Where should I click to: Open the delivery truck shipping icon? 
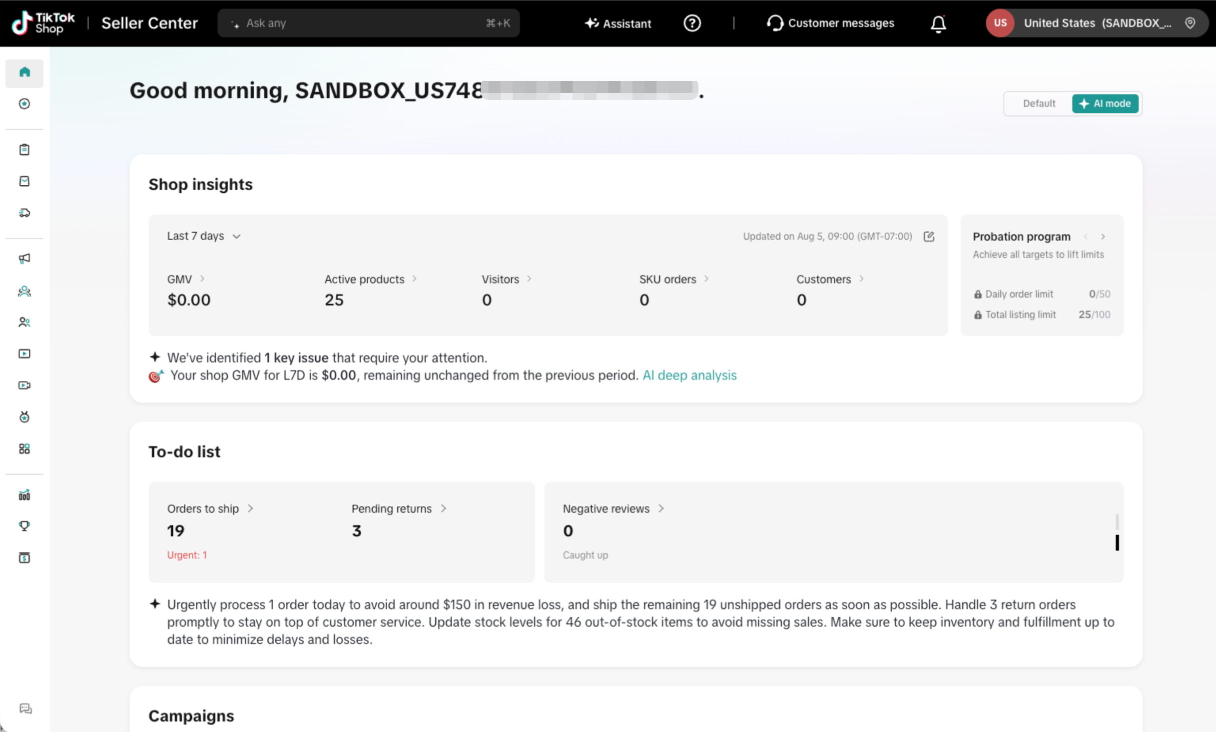[x=24, y=213]
